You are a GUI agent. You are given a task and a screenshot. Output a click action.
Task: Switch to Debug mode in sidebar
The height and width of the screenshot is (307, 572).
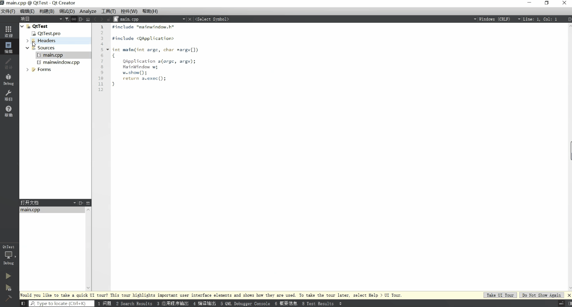(9, 79)
